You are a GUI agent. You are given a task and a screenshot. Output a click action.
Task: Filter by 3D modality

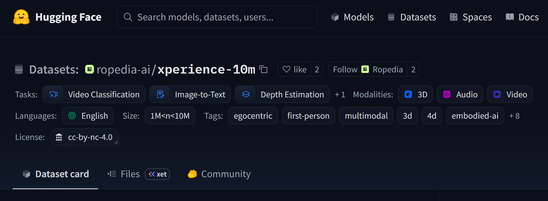coord(415,95)
